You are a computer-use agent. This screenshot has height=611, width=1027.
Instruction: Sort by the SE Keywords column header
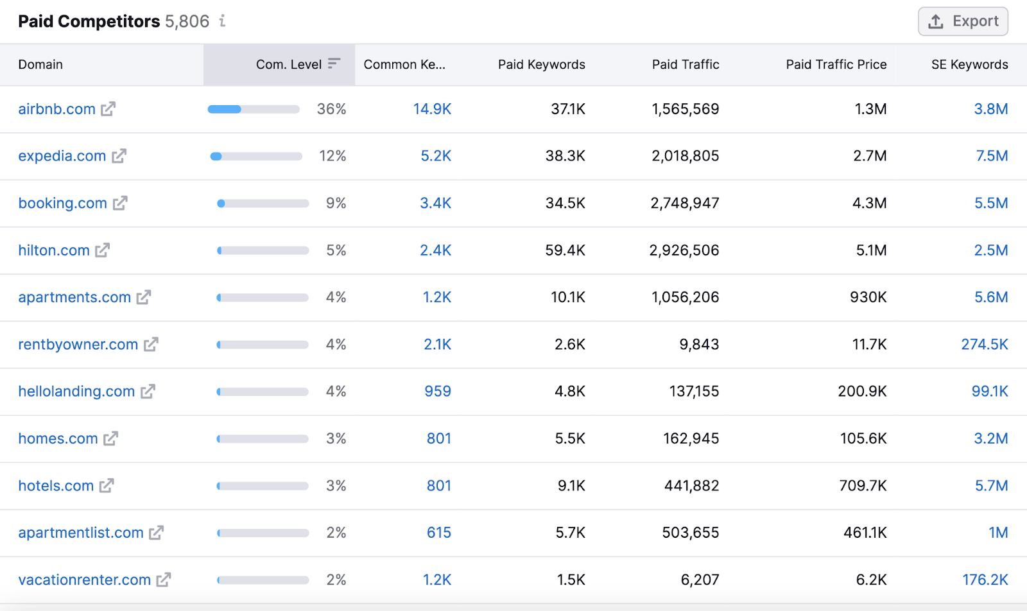[x=970, y=64]
